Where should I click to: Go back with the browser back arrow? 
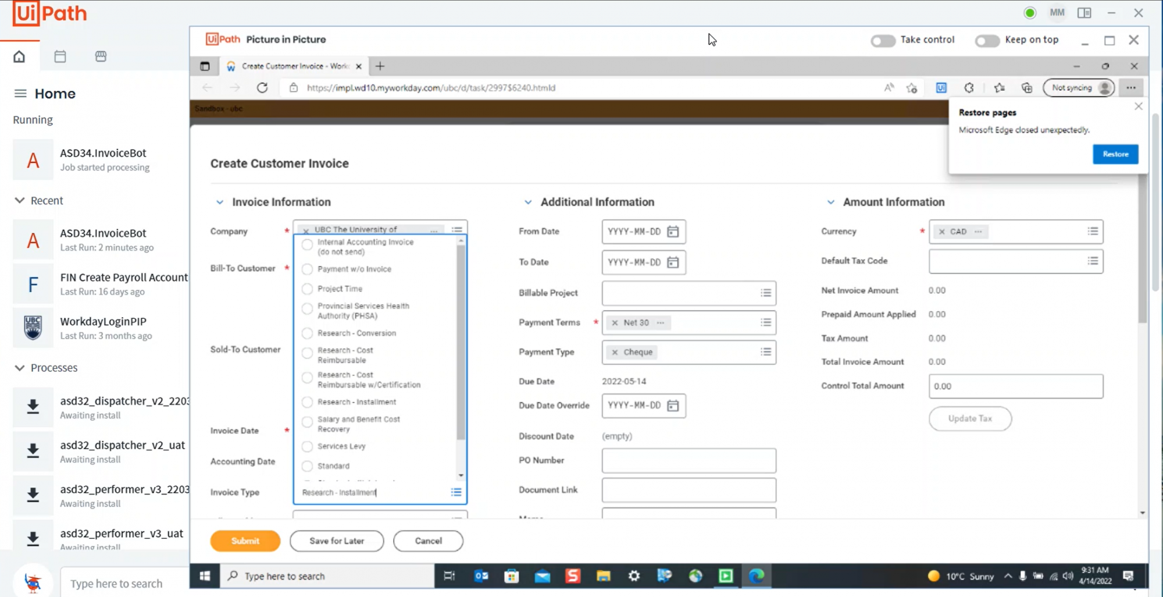(208, 88)
